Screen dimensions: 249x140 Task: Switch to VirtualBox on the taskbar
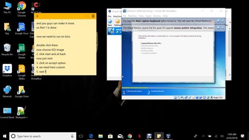[x=168, y=136]
